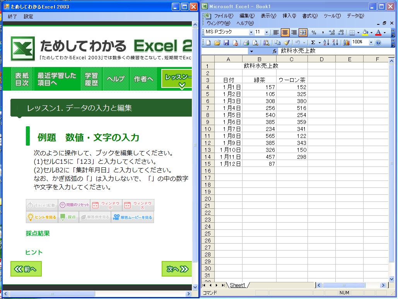Open the 挿入(I) menu
The height and width of the screenshot is (299, 398).
click(x=289, y=16)
